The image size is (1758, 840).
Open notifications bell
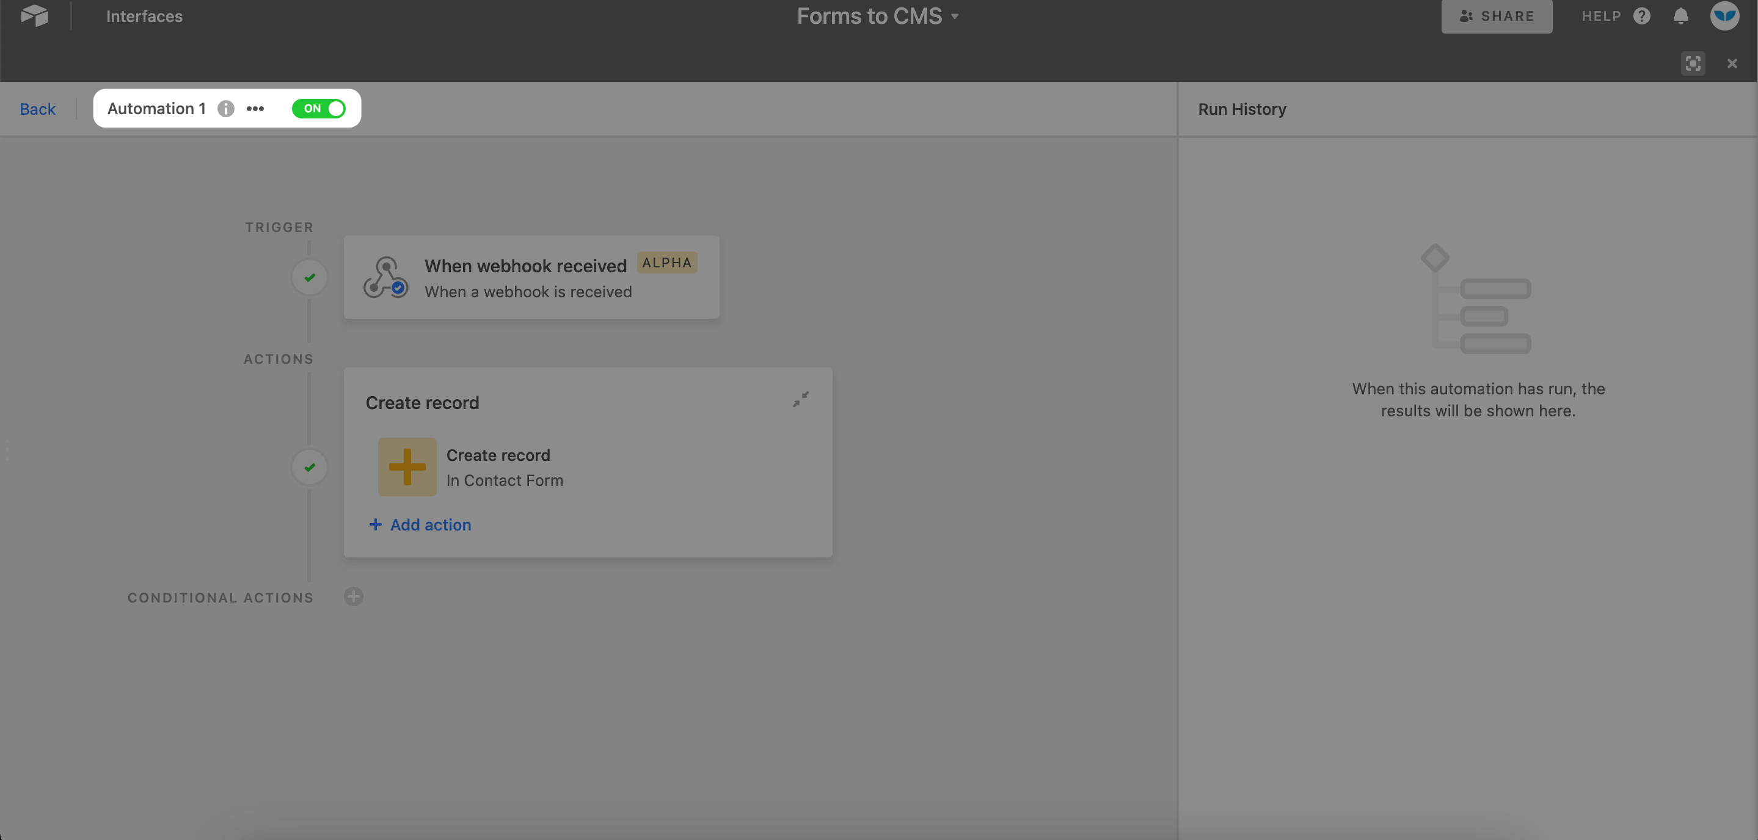tap(1681, 16)
